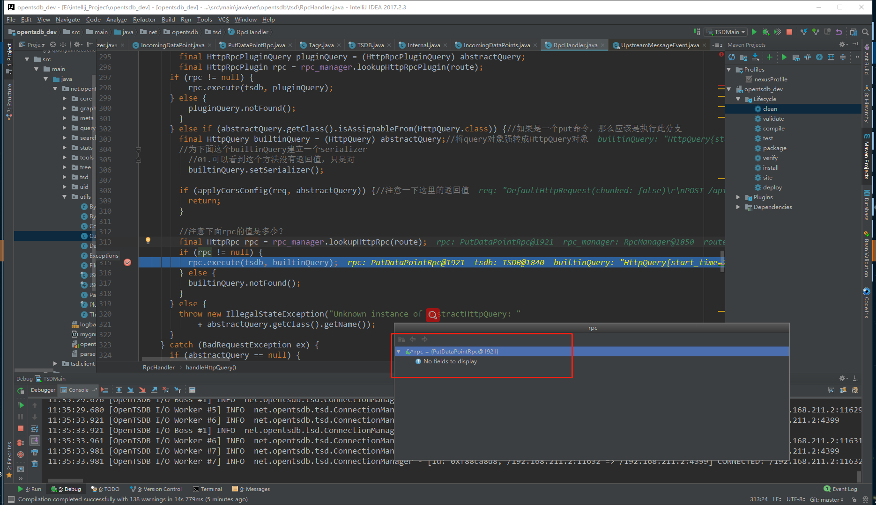Toggle scroll to end in console
The height and width of the screenshot is (505, 876).
pyautogui.click(x=35, y=440)
